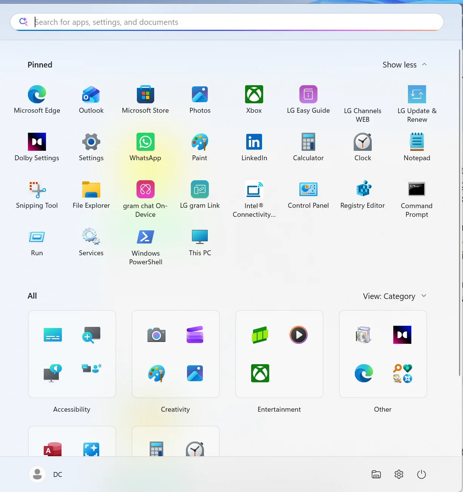Click the Start menu vertical scrollbar

click(x=460, y=213)
